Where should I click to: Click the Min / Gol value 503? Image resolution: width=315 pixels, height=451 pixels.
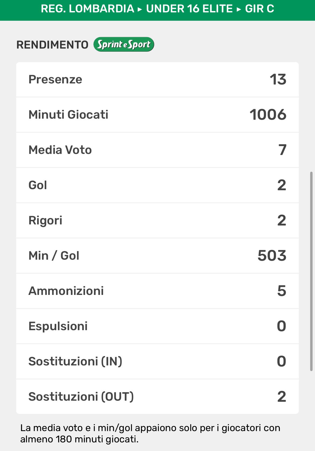click(272, 256)
